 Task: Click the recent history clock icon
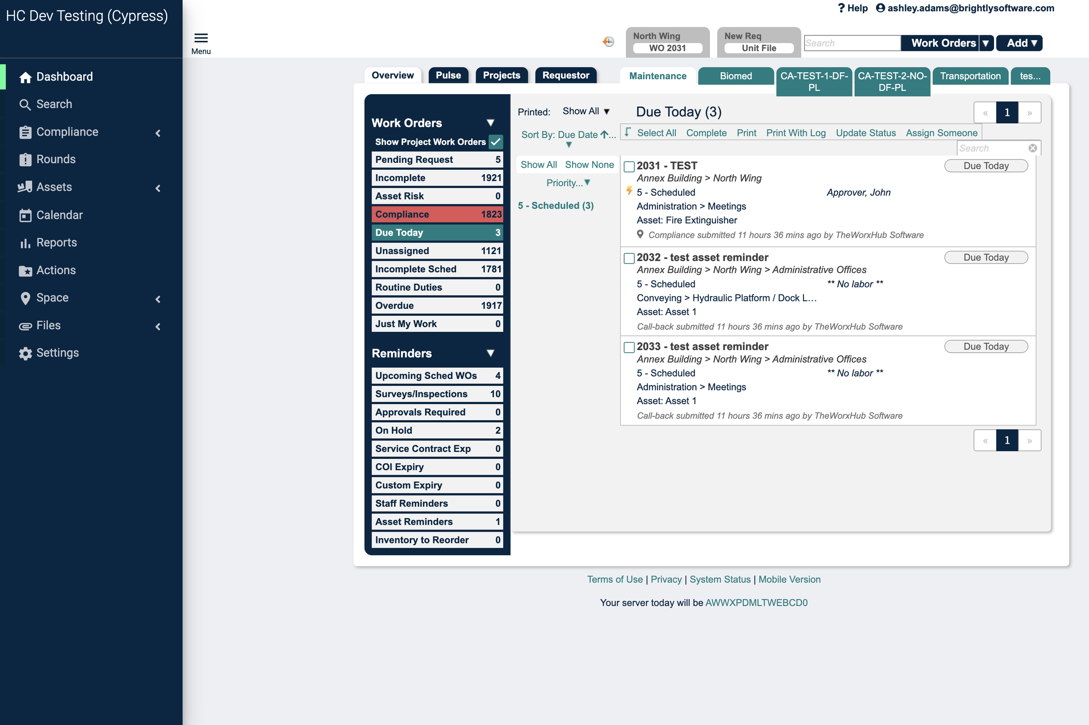608,42
